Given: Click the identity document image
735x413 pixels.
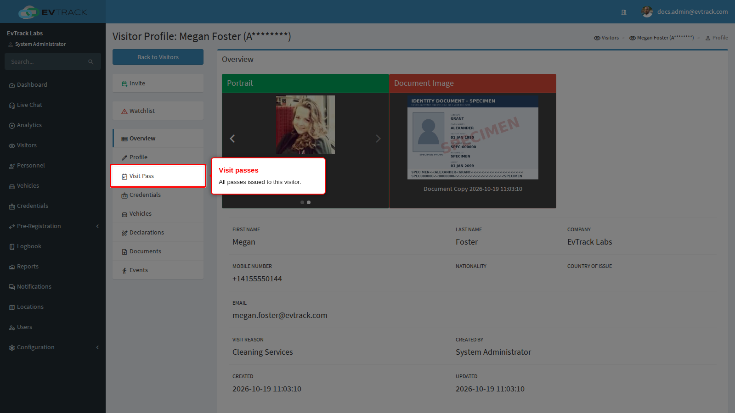Looking at the screenshot, I should pos(473,137).
